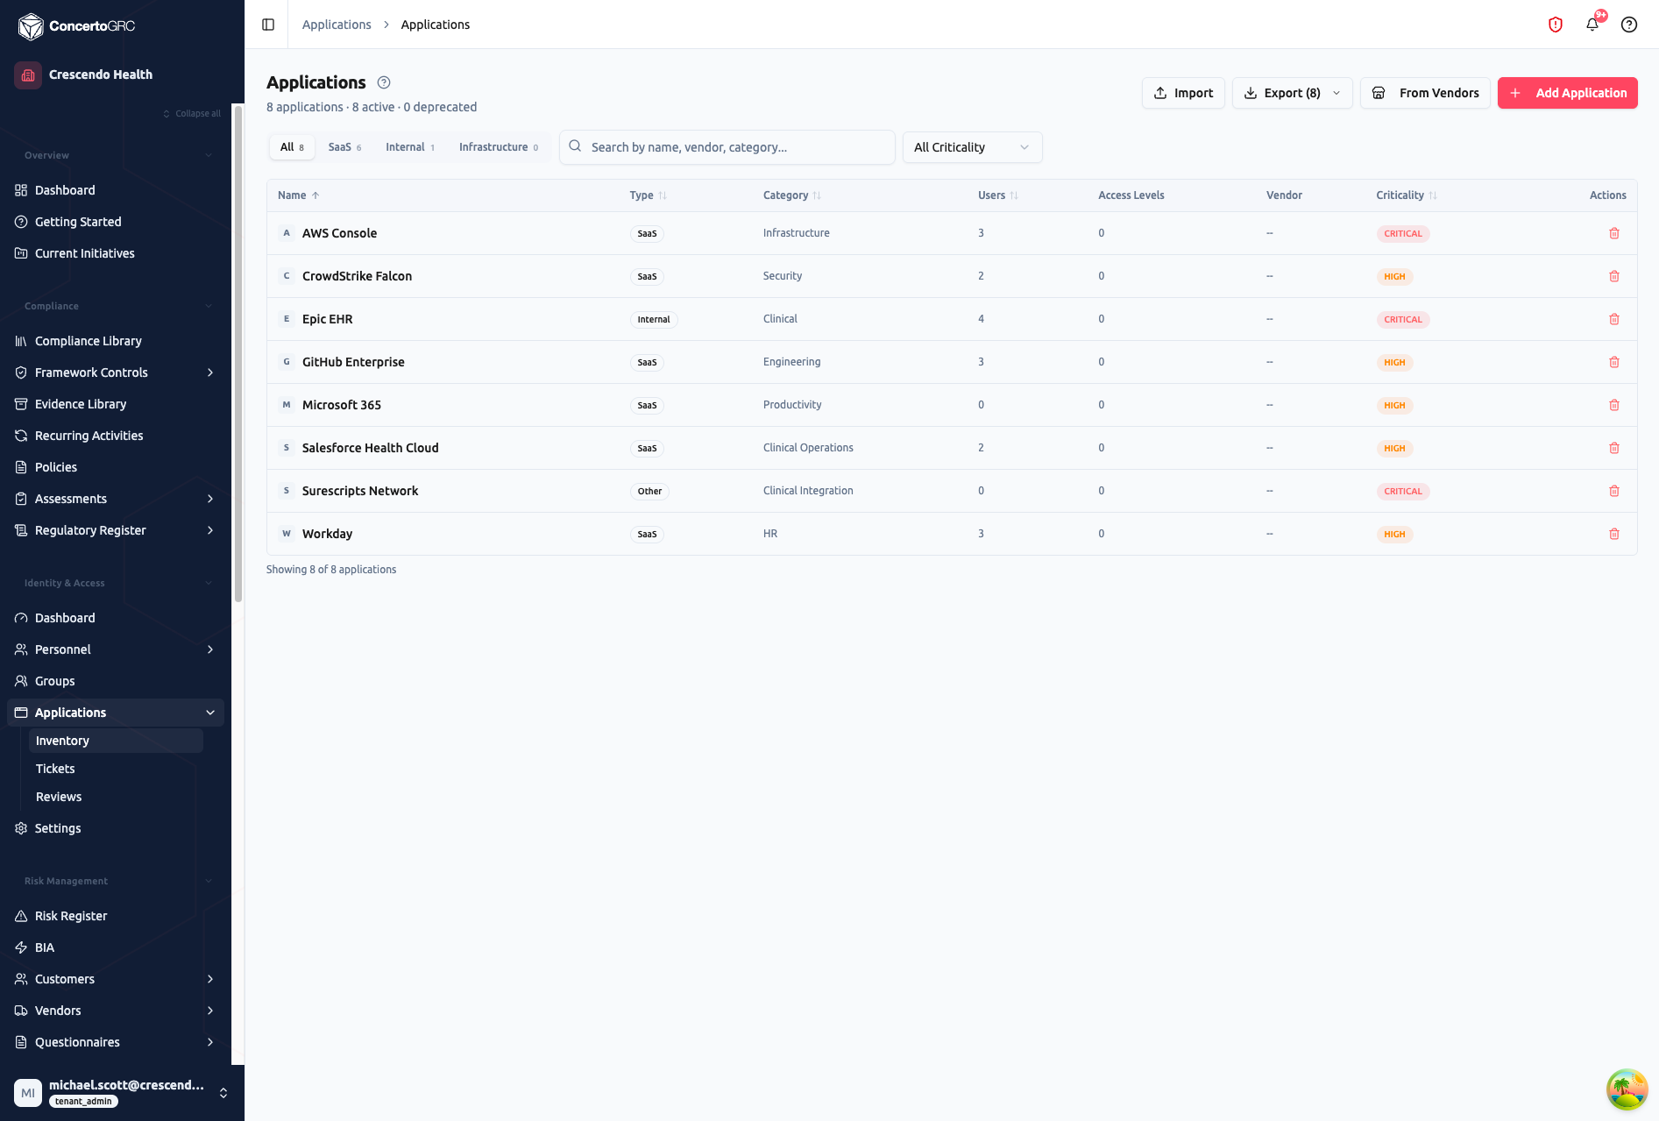The image size is (1659, 1121).
Task: Sort by Name column arrow
Action: [315, 195]
